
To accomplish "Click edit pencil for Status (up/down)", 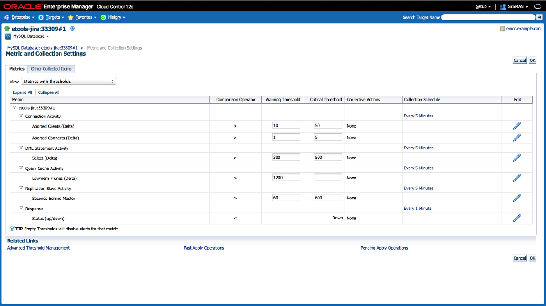I will [x=516, y=218].
